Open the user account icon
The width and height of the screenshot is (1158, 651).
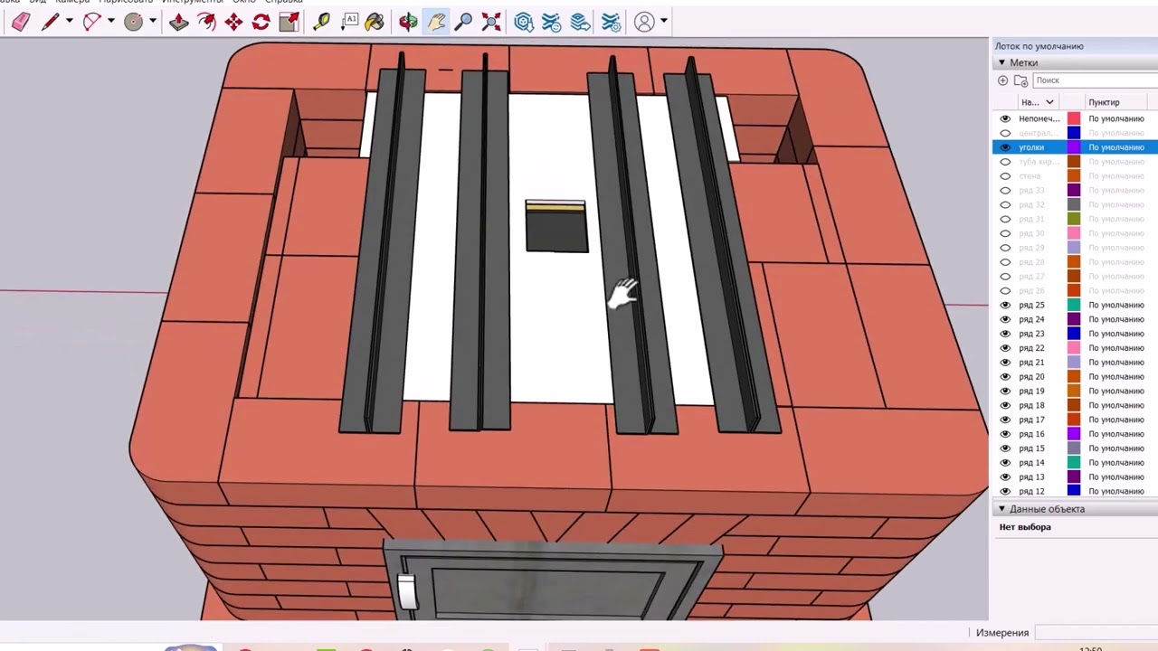[x=644, y=22]
